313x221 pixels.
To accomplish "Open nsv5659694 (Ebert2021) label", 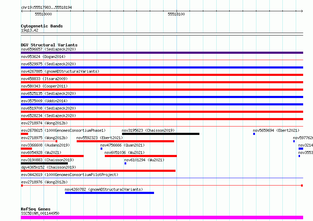I will 276,130.
